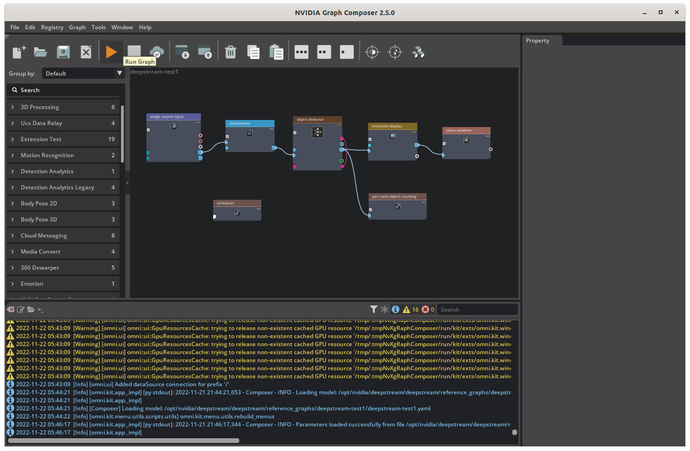Delete selection with the trash can icon

coord(231,52)
